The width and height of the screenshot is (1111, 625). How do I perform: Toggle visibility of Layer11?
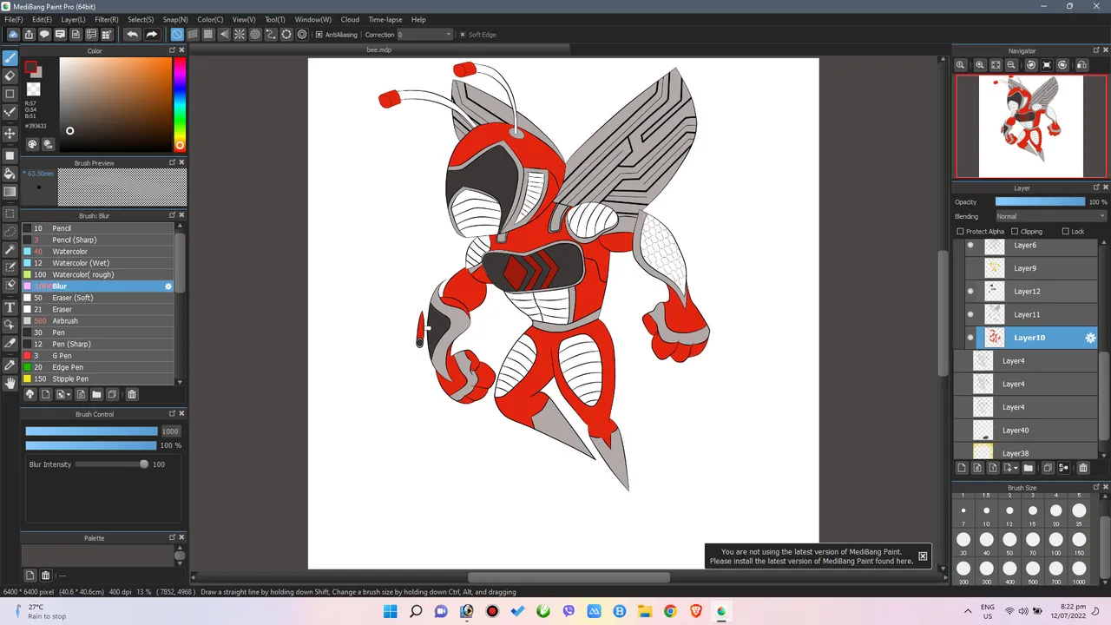(970, 314)
